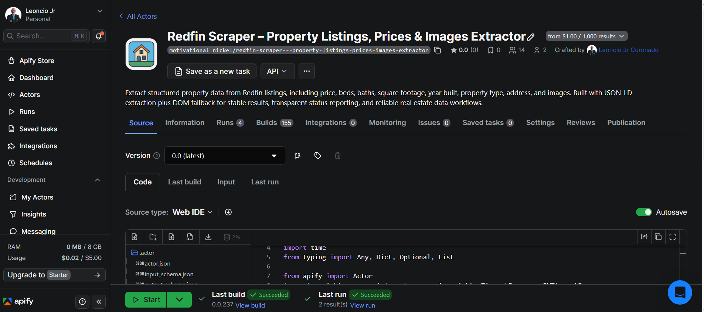
Task: Open Schedules in sidebar
Action: tap(35, 163)
